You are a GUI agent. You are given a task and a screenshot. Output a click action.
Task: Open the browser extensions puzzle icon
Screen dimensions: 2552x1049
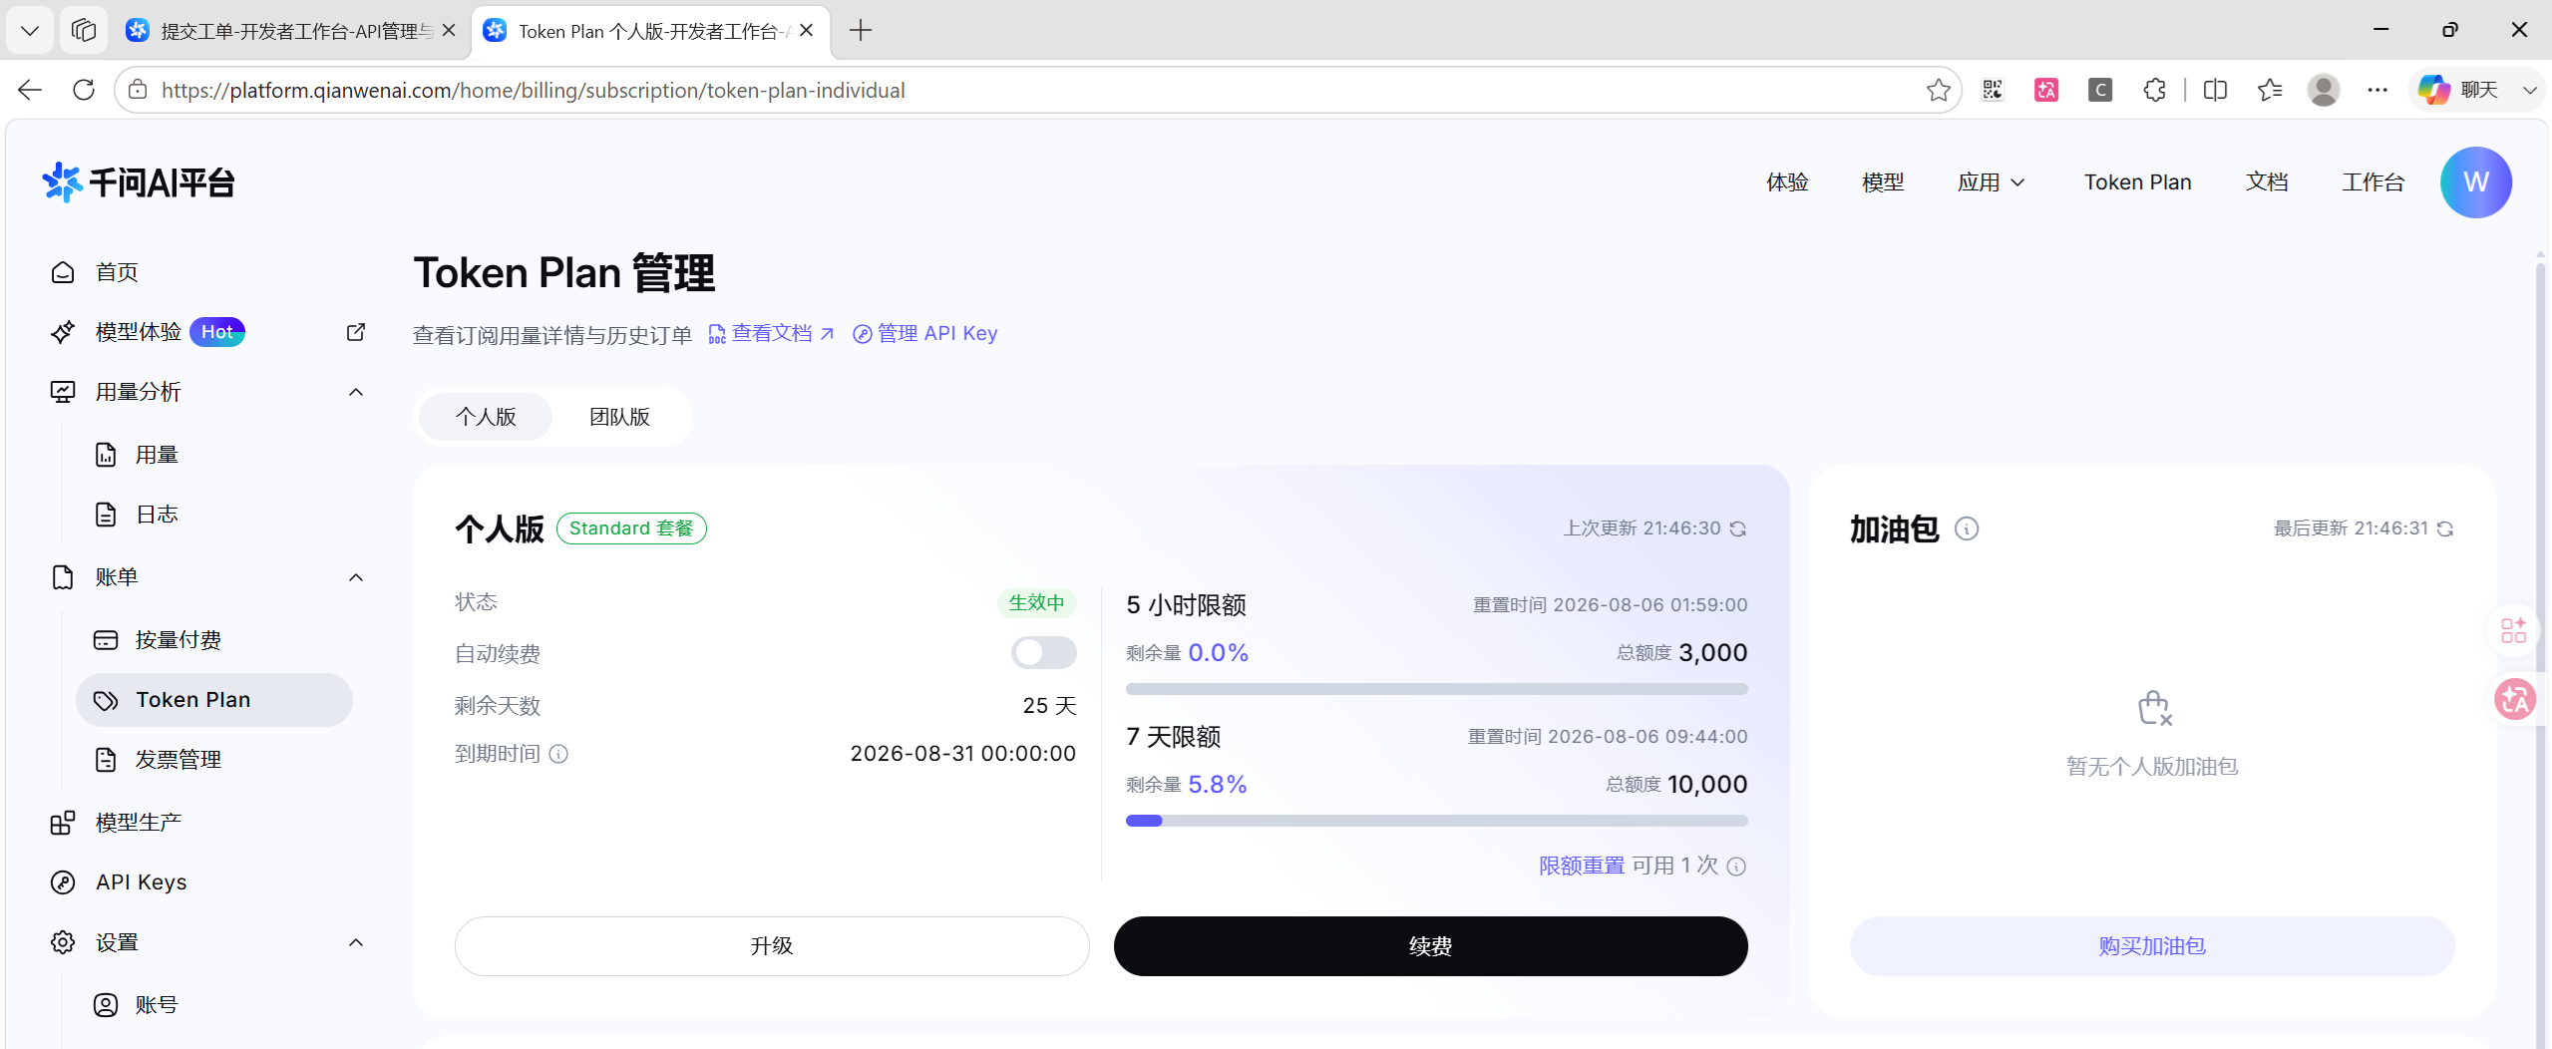(x=2154, y=90)
